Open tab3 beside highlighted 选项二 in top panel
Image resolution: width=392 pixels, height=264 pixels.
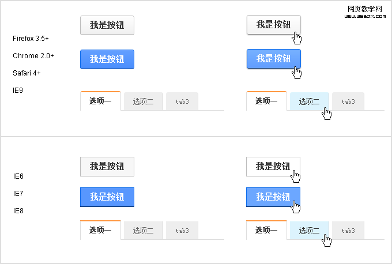pyautogui.click(x=348, y=101)
